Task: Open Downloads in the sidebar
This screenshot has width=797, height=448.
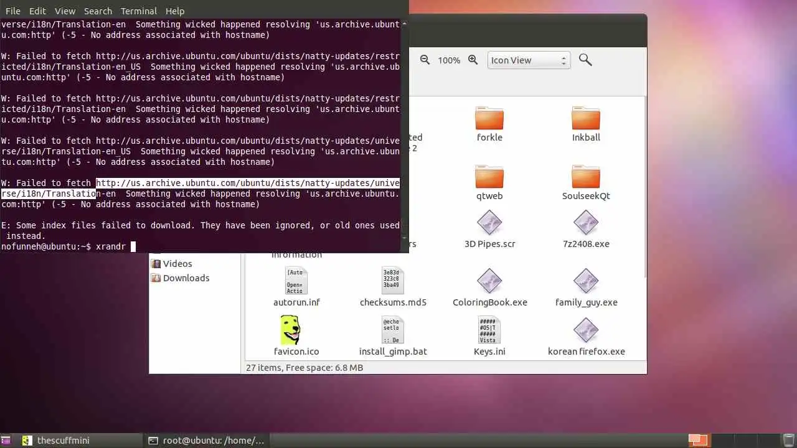Action: point(181,278)
